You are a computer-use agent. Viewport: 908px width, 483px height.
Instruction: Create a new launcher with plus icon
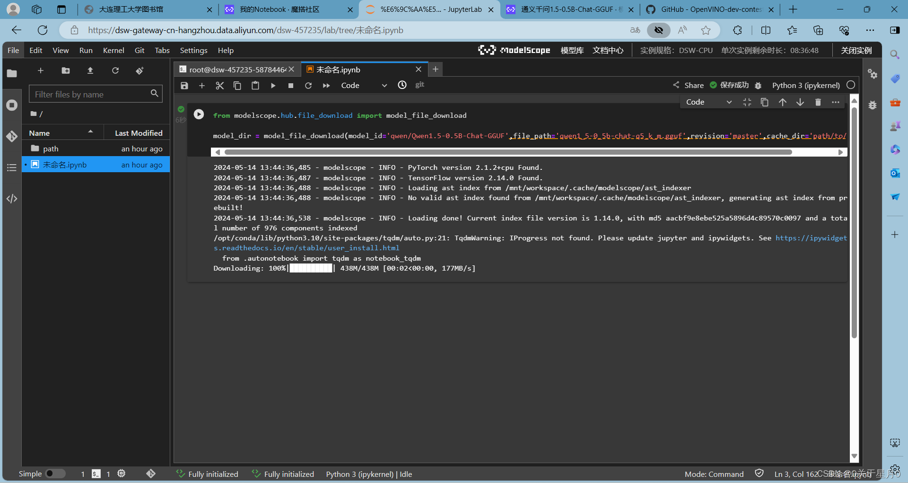[x=41, y=70]
